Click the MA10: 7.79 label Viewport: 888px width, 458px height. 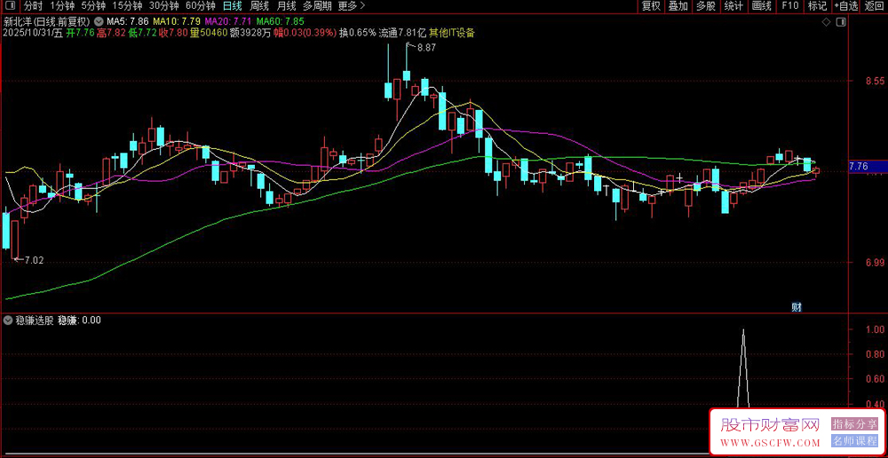point(176,21)
